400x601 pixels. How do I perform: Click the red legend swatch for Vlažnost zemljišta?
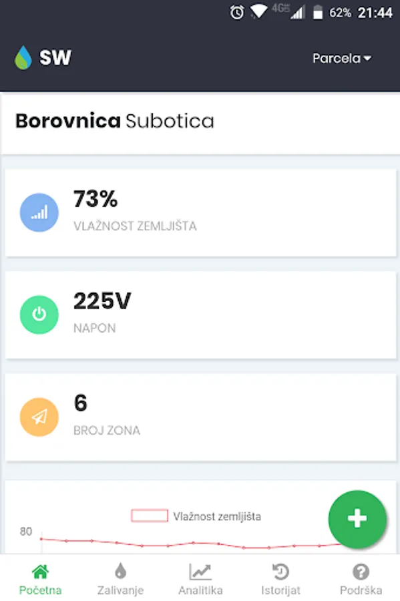148,516
